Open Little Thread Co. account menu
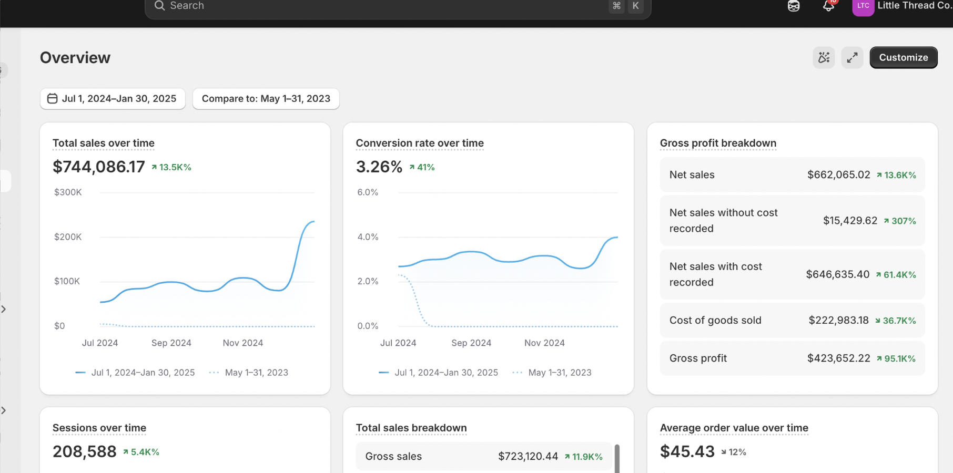Viewport: 953px width, 473px height. [x=902, y=6]
